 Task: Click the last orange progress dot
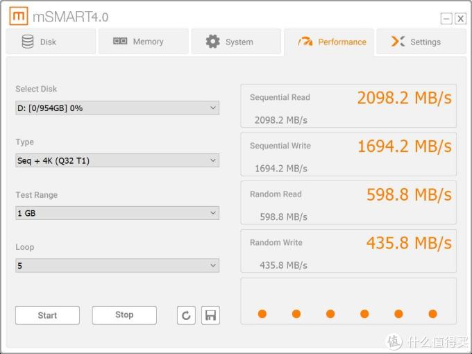433,314
